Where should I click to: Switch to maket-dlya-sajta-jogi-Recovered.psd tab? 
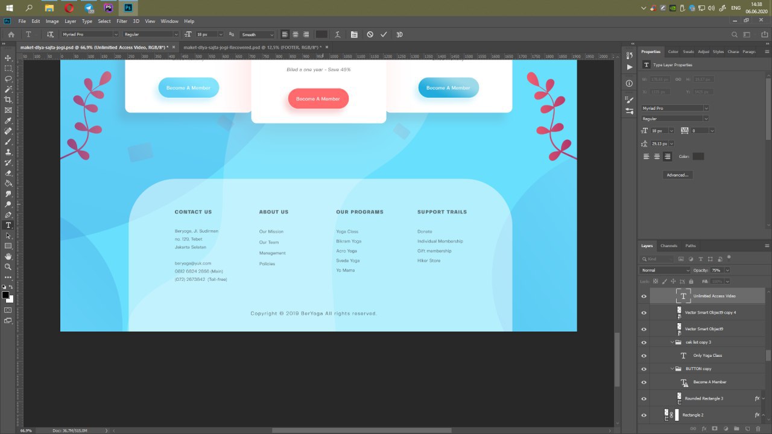coord(252,46)
